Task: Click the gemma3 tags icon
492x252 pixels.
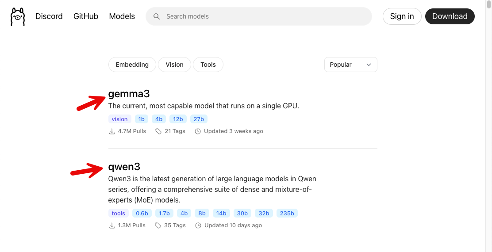Action: click(x=158, y=131)
